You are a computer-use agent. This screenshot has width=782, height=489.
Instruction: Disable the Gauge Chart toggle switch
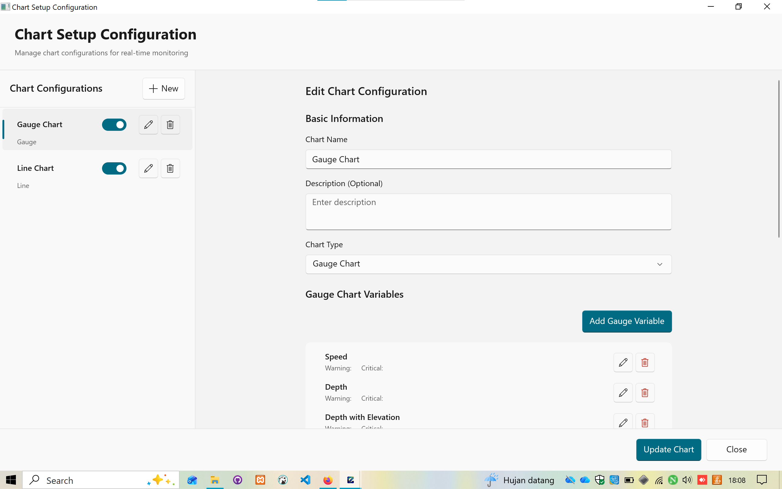[x=114, y=124]
